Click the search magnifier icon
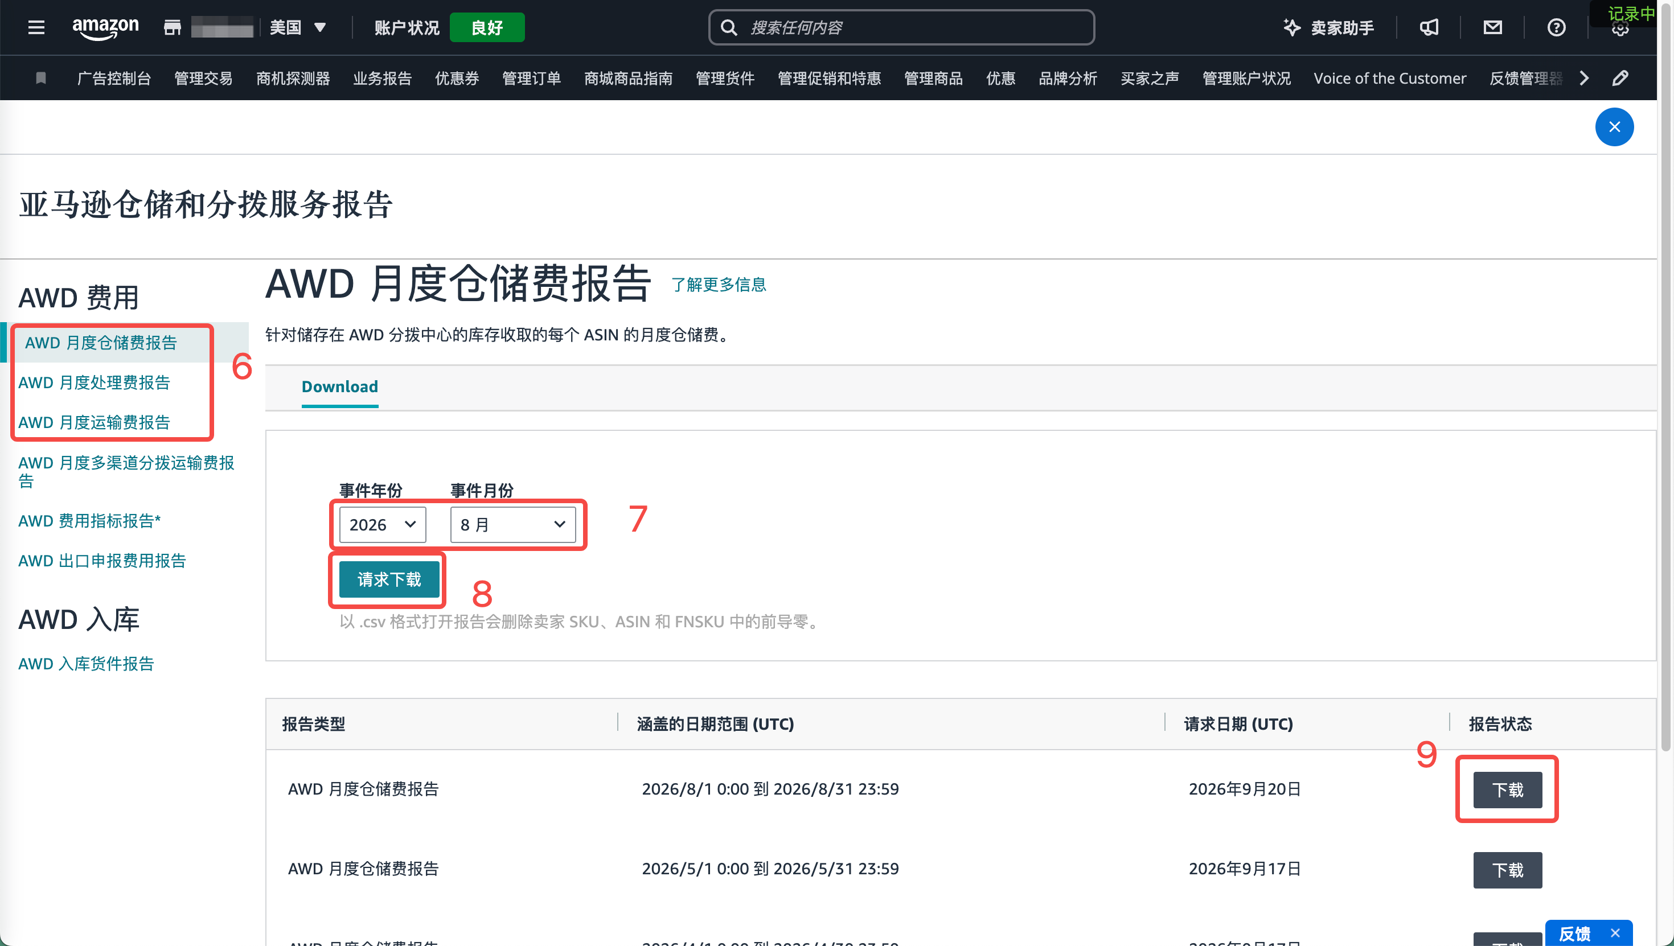This screenshot has width=1674, height=946. click(x=729, y=27)
